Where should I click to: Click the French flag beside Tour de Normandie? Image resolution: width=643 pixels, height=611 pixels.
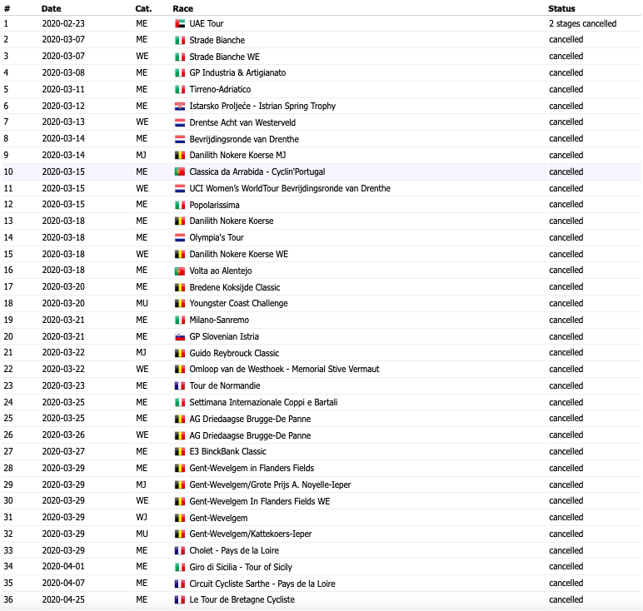point(180,386)
